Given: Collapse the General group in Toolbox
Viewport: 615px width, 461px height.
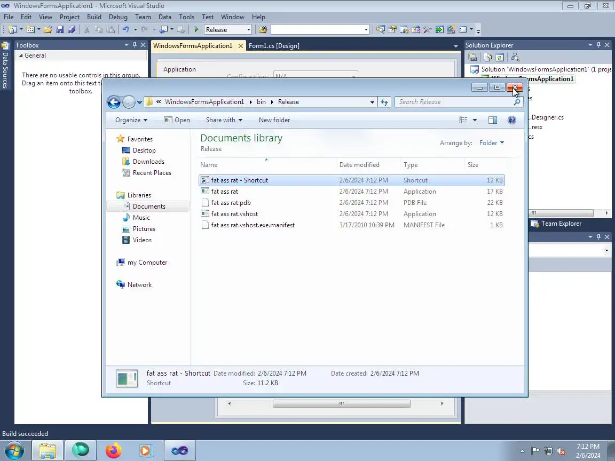Looking at the screenshot, I should click(21, 55).
